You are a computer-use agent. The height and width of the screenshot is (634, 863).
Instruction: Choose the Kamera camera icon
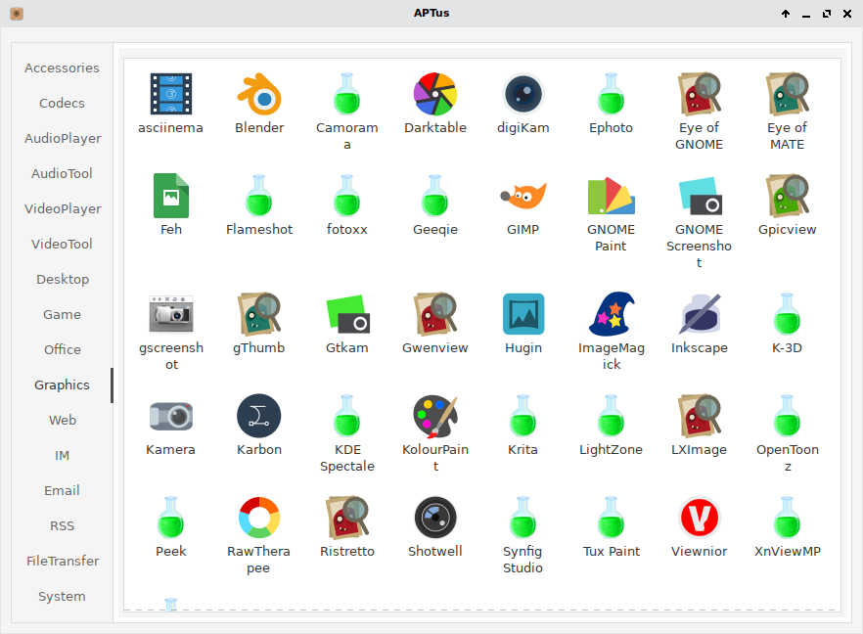coord(170,416)
